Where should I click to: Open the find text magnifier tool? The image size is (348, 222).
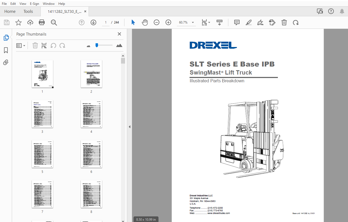pyautogui.click(x=54, y=22)
